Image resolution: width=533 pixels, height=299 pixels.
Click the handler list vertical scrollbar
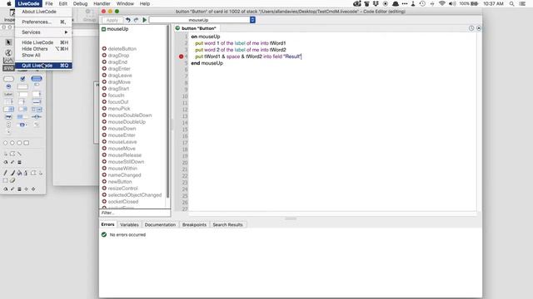click(x=168, y=112)
